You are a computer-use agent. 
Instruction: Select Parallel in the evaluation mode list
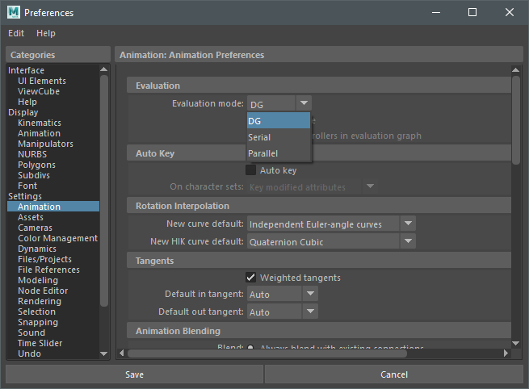point(263,153)
